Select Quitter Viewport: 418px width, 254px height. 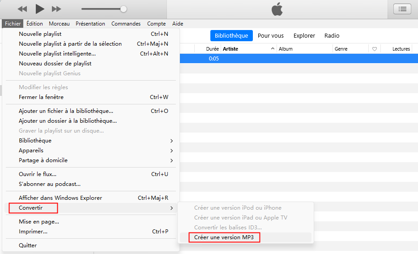click(x=91, y=245)
